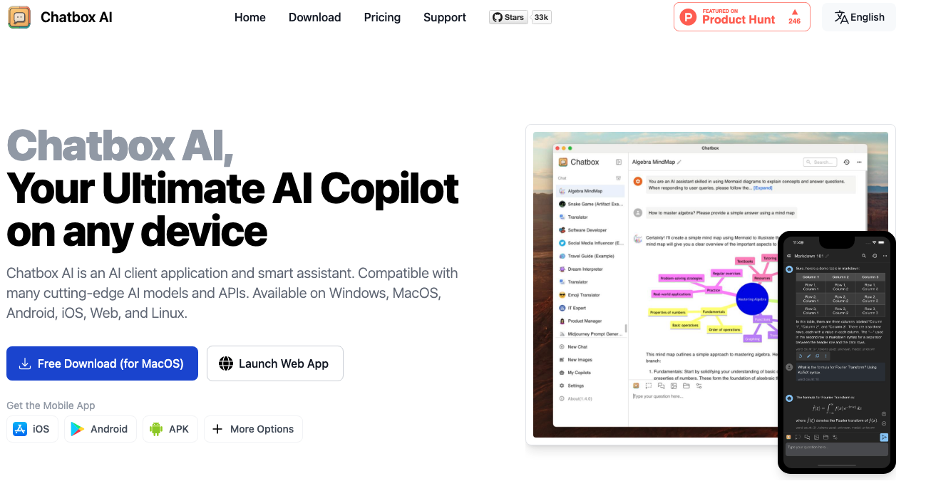Click About(1.4.0) in preview sidebar

[590, 398]
